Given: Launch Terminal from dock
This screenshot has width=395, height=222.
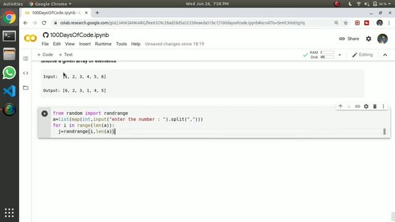Looking at the screenshot, I should (x=9, y=36).
